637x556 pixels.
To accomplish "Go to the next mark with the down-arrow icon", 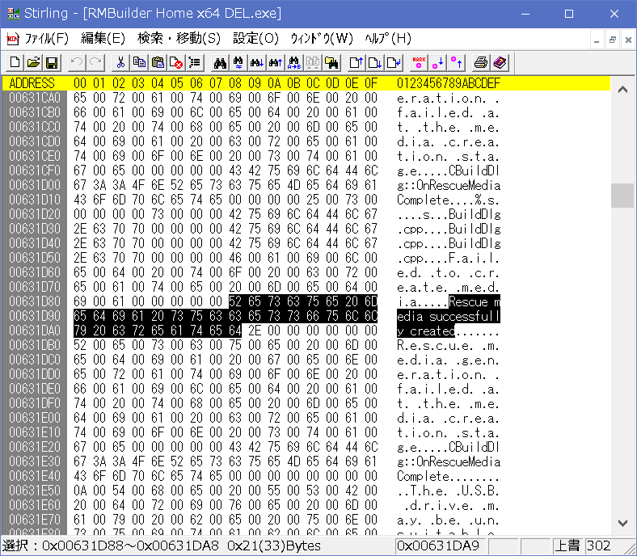I will tap(437, 62).
